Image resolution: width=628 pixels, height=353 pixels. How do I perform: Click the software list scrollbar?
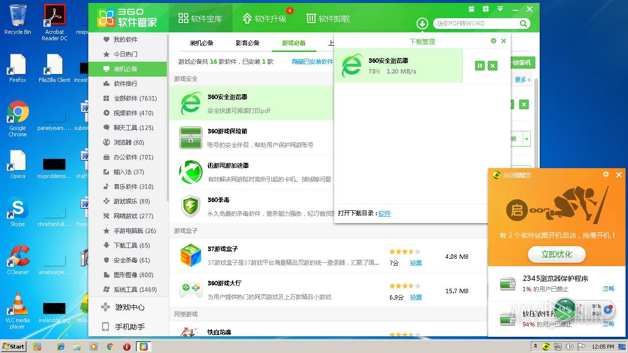tap(536, 123)
